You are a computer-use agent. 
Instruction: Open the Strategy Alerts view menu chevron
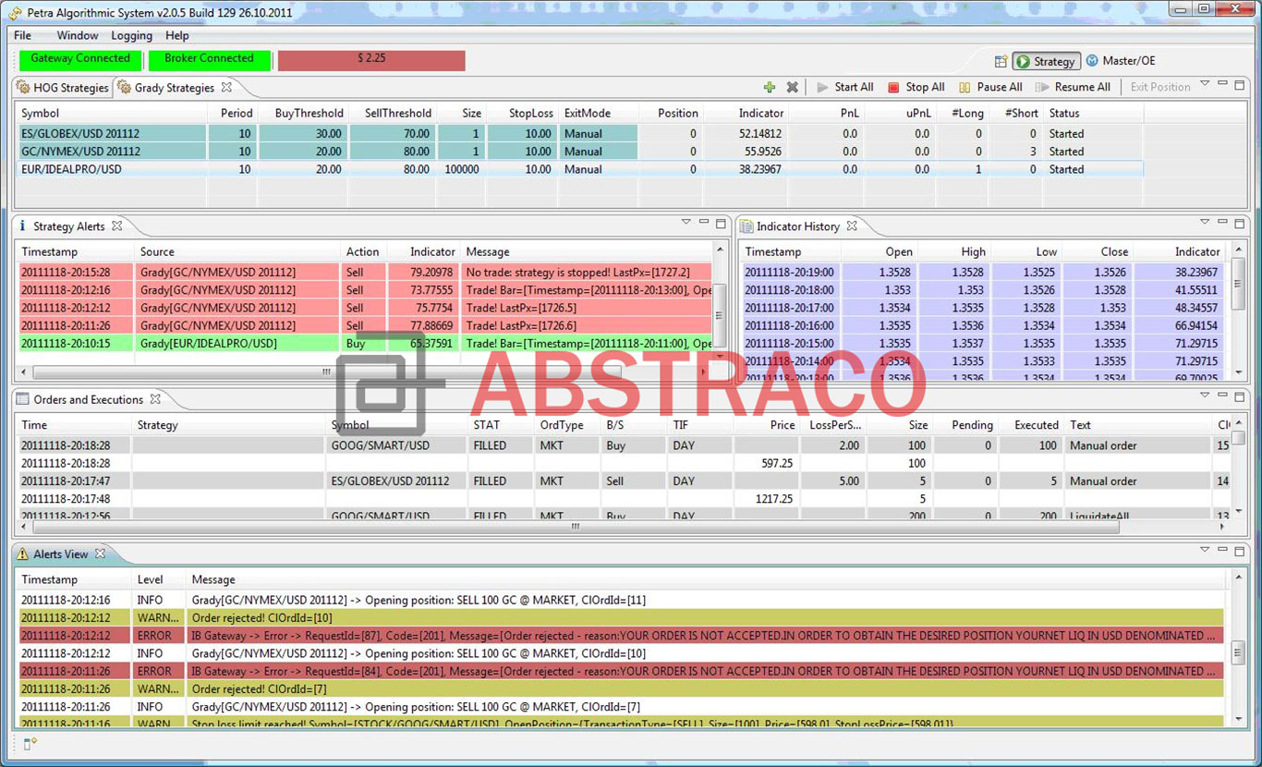coord(686,223)
